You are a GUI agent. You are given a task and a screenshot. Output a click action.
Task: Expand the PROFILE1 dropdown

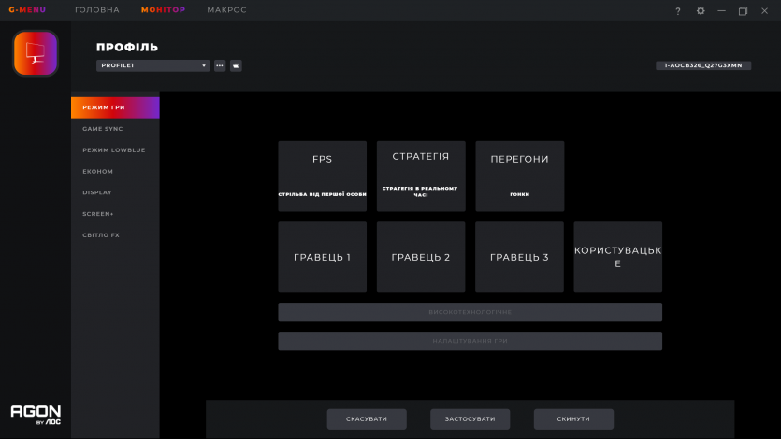pos(152,66)
